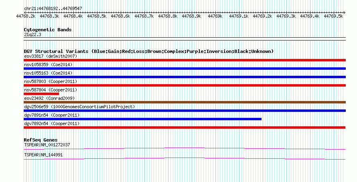The width and height of the screenshot is (357, 182).
Task: Click the 21q22.3 band label
Action: click(x=32, y=35)
